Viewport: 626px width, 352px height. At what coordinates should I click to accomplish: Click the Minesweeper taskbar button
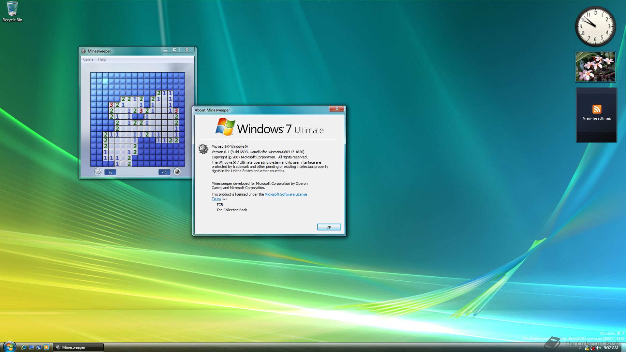(x=78, y=347)
